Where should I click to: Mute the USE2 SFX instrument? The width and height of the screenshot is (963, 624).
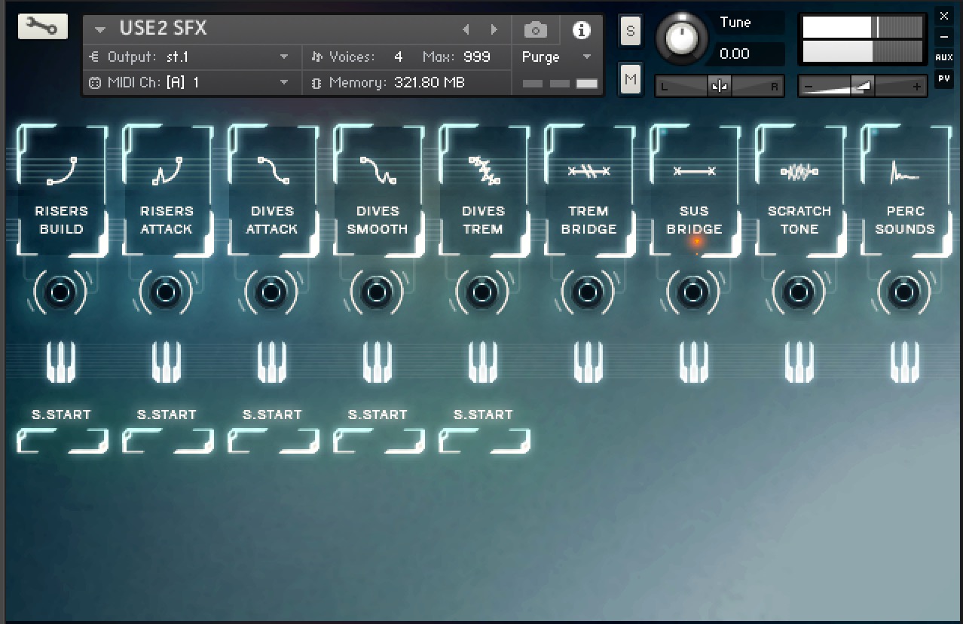pos(630,80)
